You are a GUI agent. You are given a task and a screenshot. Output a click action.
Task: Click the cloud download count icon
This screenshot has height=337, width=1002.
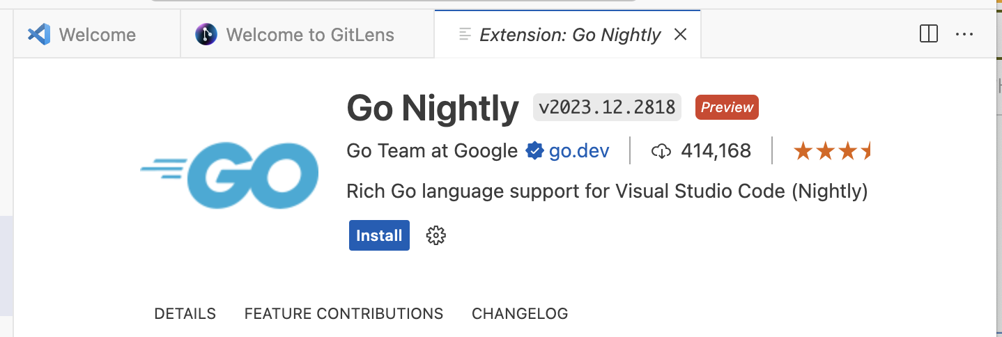point(661,150)
